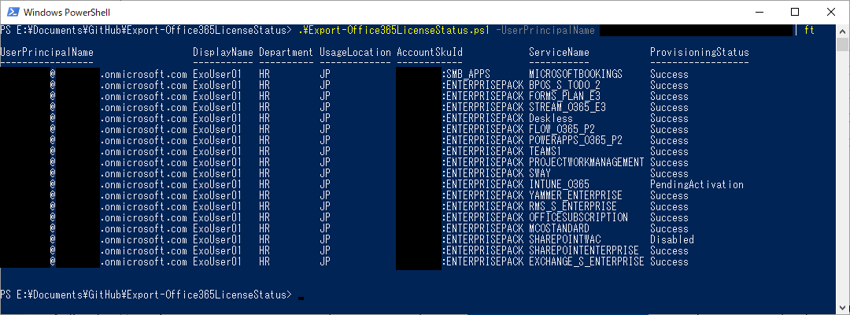The width and height of the screenshot is (850, 315).
Task: Click the ProvisioningStatus column header
Action: 700,53
